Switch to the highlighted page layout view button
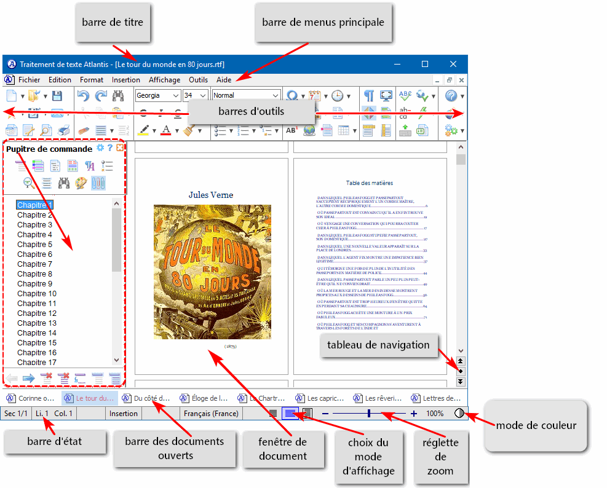 [x=290, y=413]
